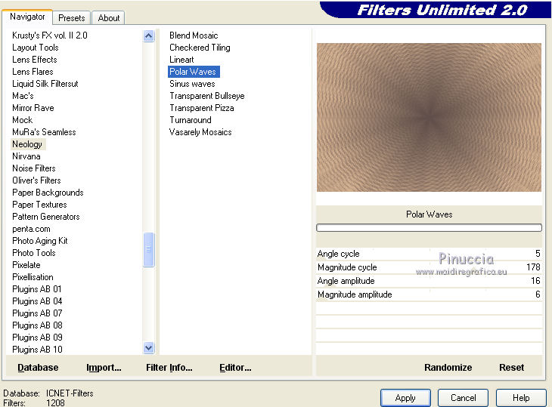The image size is (552, 407).
Task: Open Noise Filters category
Action: click(34, 168)
